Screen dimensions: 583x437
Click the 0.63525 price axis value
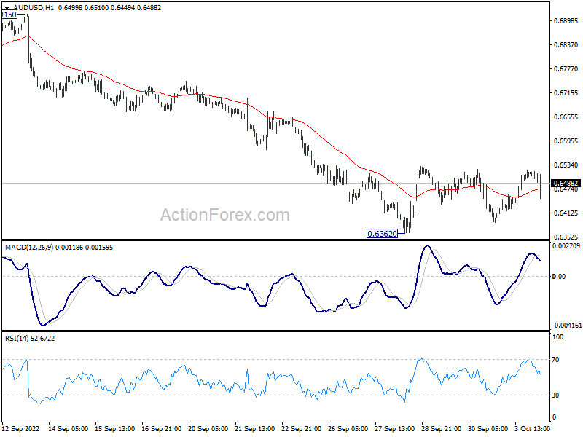tap(566, 237)
